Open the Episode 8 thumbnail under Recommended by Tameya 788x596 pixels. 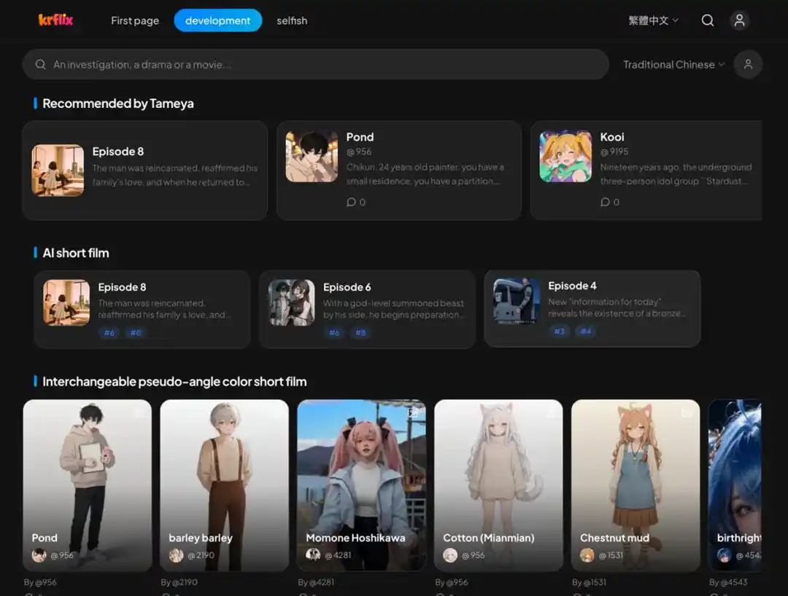pyautogui.click(x=58, y=170)
